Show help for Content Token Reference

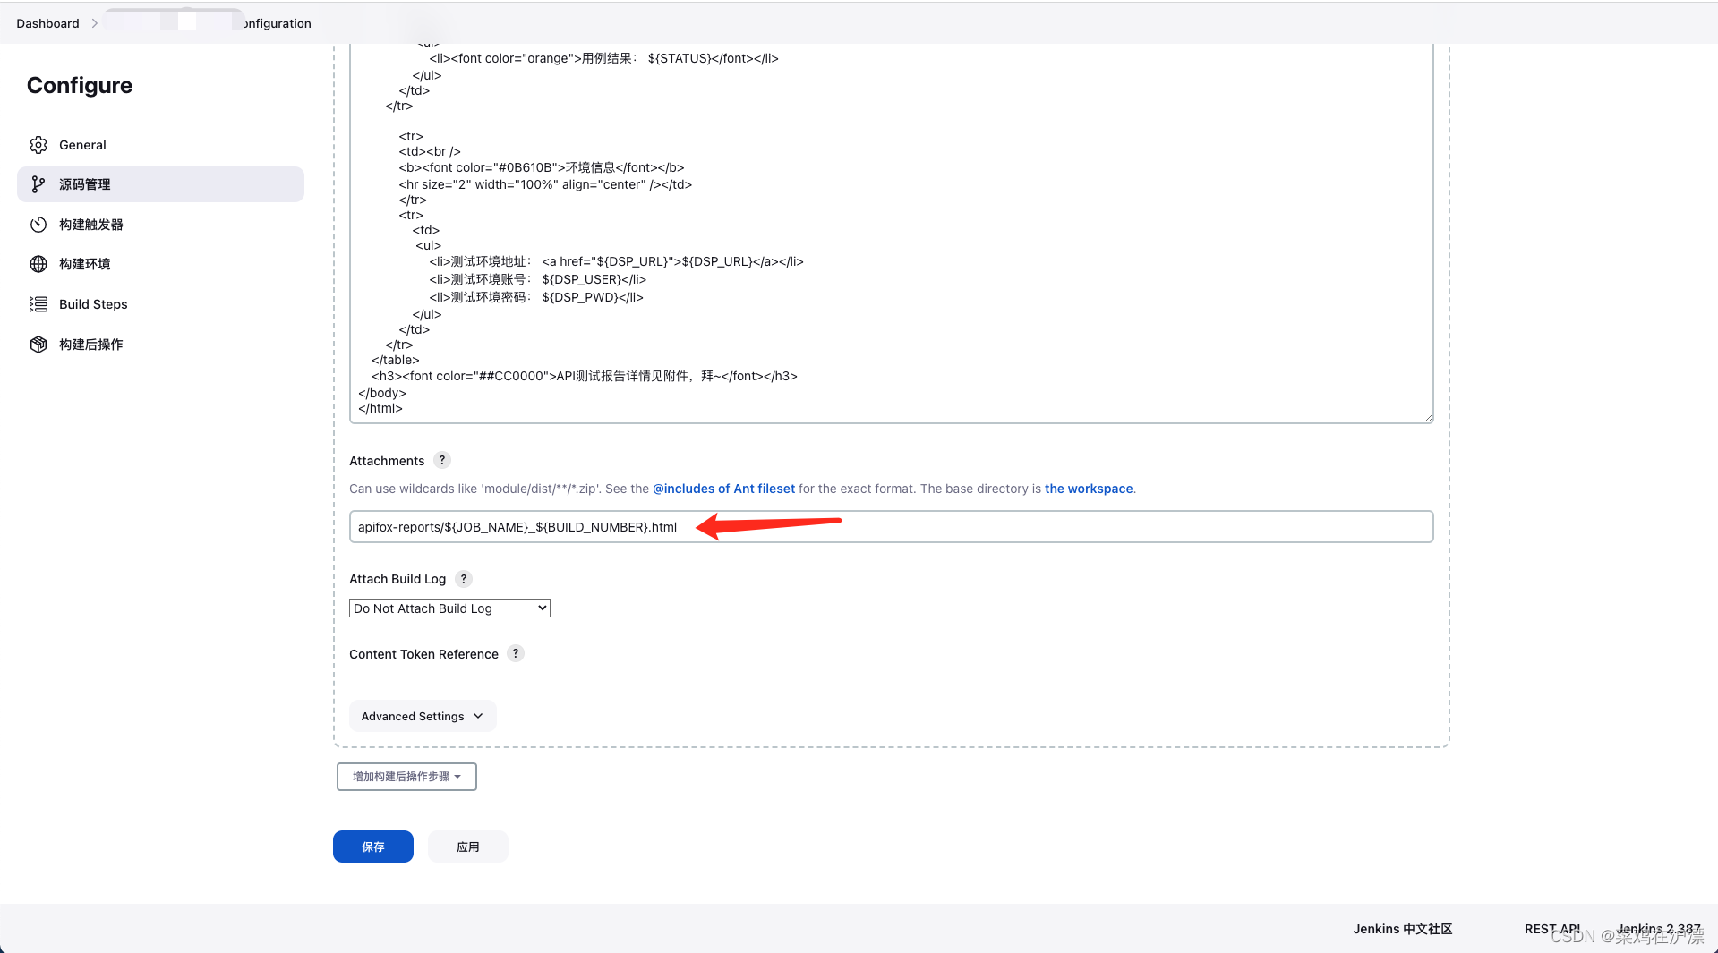(515, 654)
